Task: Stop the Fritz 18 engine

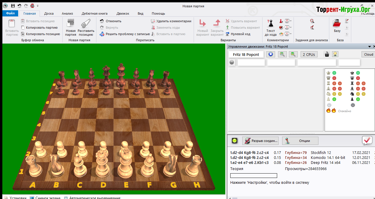Action: coord(271,54)
